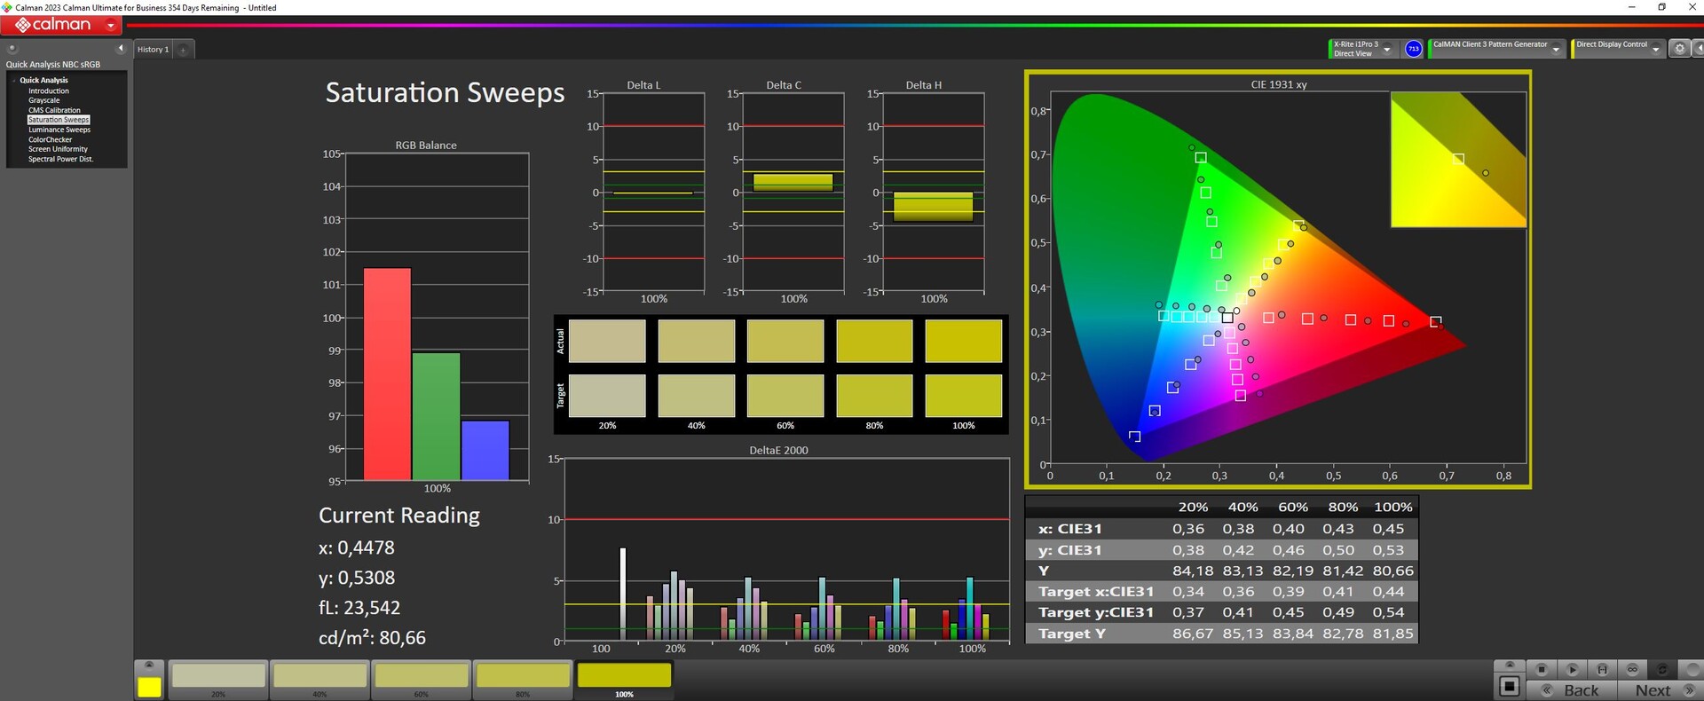
Task: Collapse the workflow sidebar with left arrow
Action: (x=121, y=48)
